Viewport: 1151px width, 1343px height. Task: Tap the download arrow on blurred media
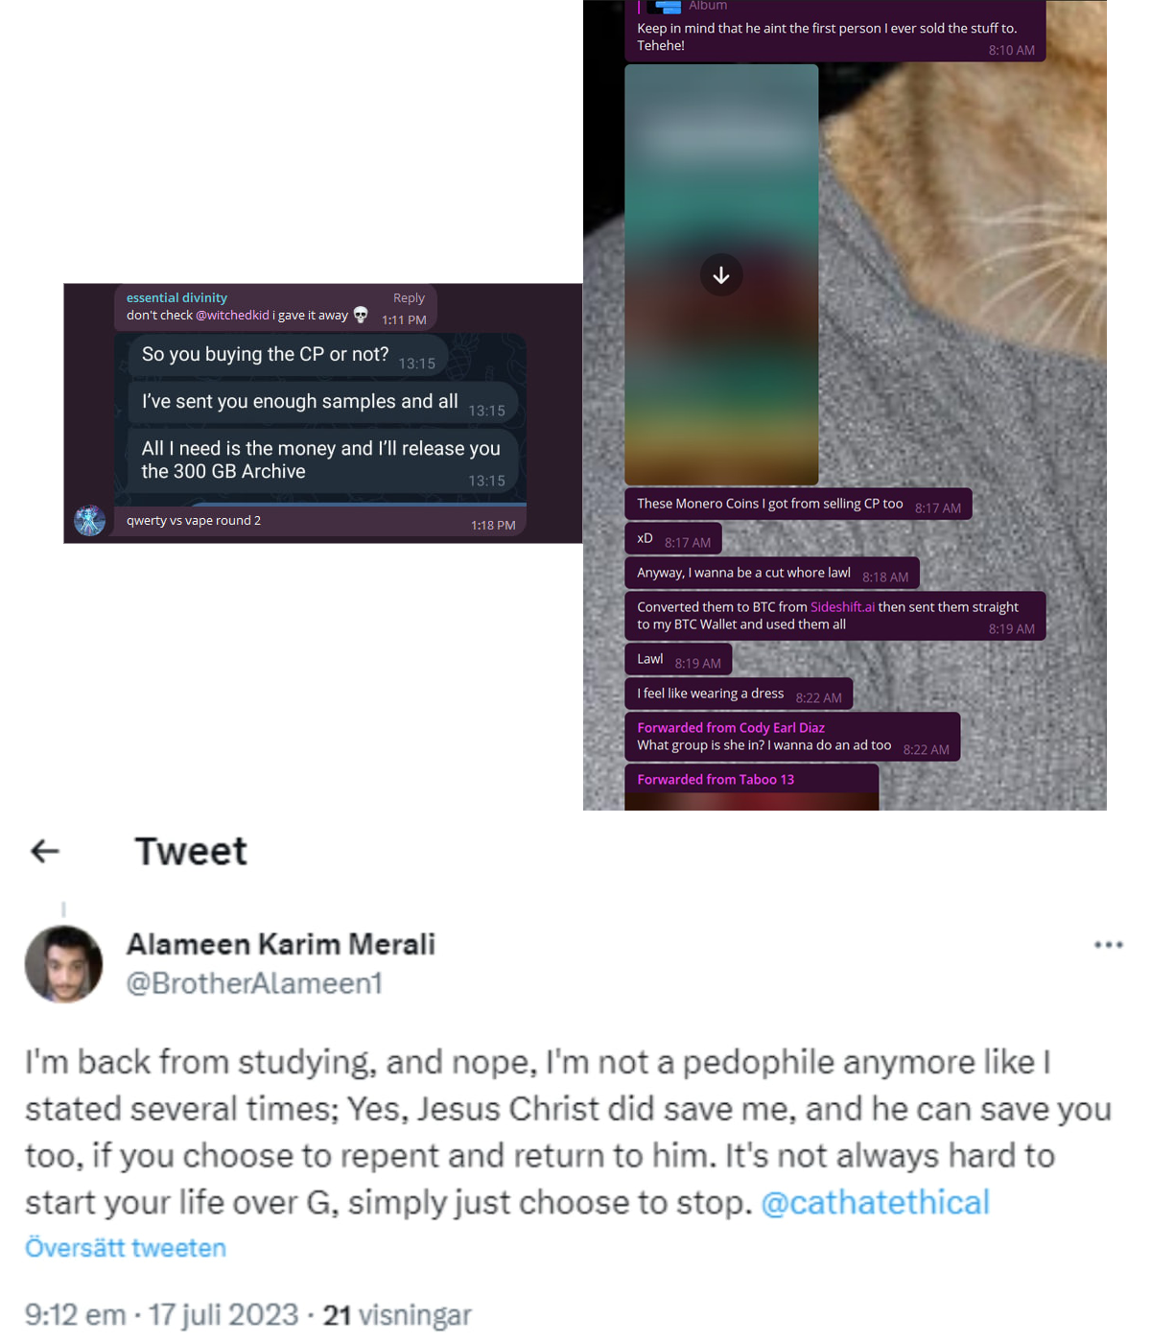721,275
